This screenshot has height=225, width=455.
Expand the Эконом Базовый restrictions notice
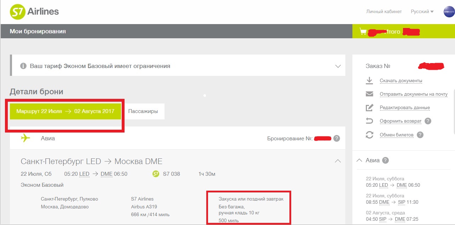pos(338,66)
